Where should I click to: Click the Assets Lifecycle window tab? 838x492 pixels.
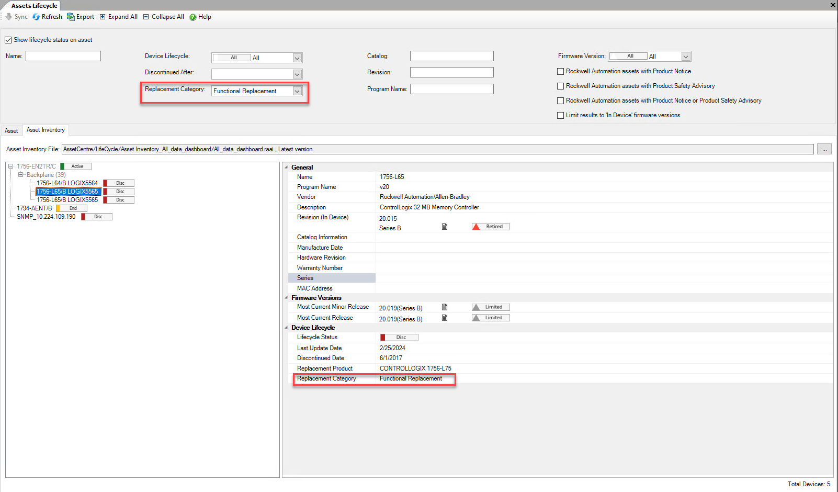tap(35, 6)
